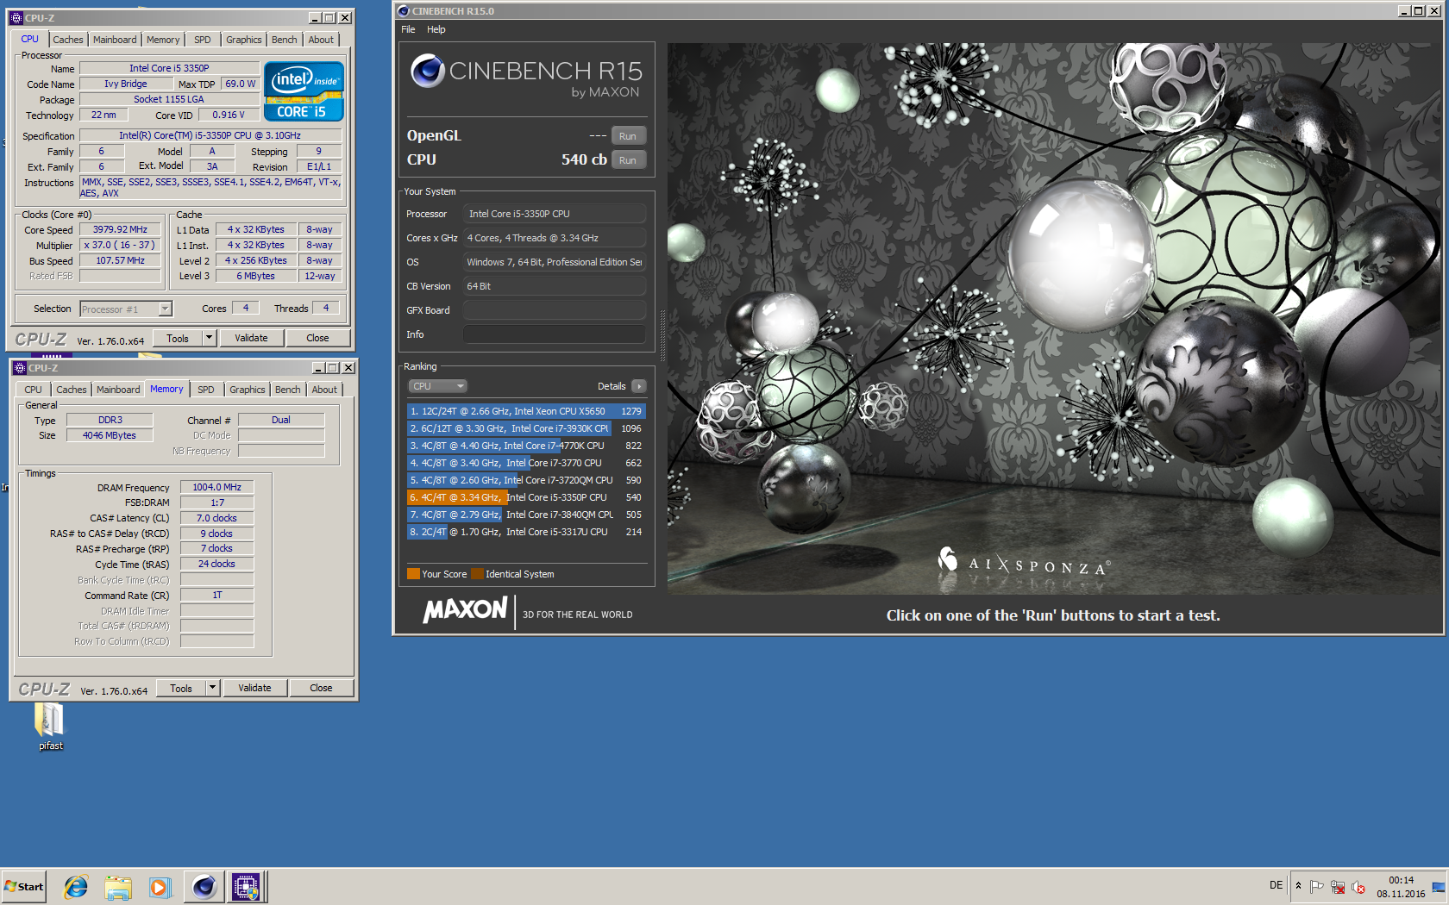Switch to Caches tab in top CPU-Z window
Screen dimensions: 1449x905
pyautogui.click(x=68, y=40)
